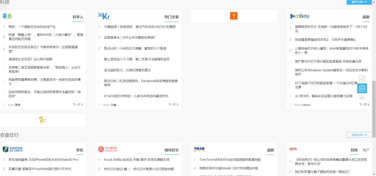Go to next page in cnbeta card

click(x=364, y=105)
